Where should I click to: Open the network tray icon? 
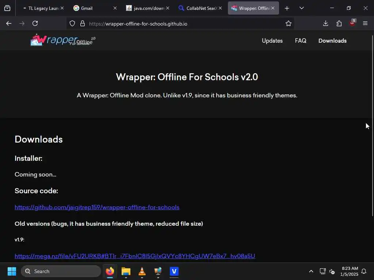323,271
